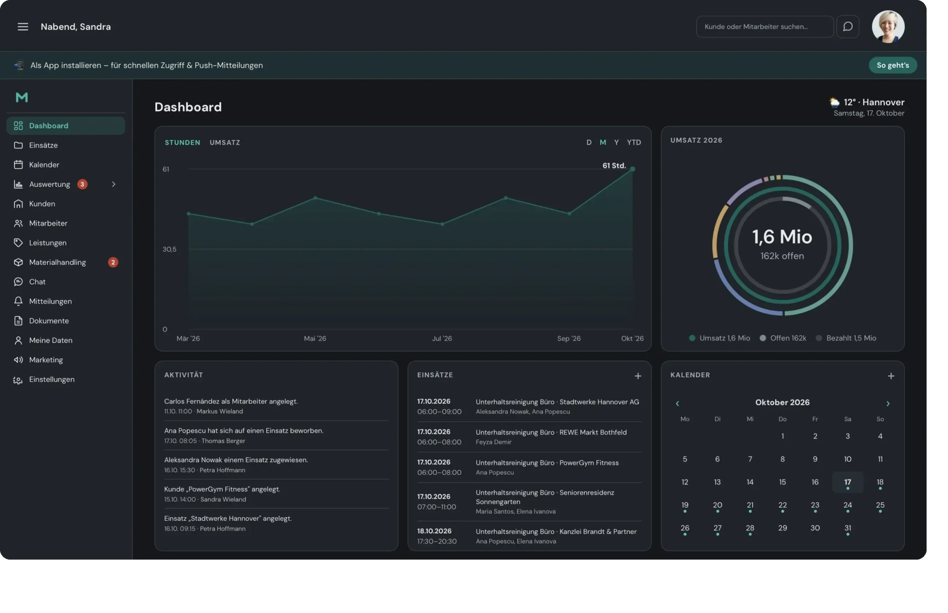Toggle the Offen 162k legend entry
948x613 pixels.
(x=783, y=338)
